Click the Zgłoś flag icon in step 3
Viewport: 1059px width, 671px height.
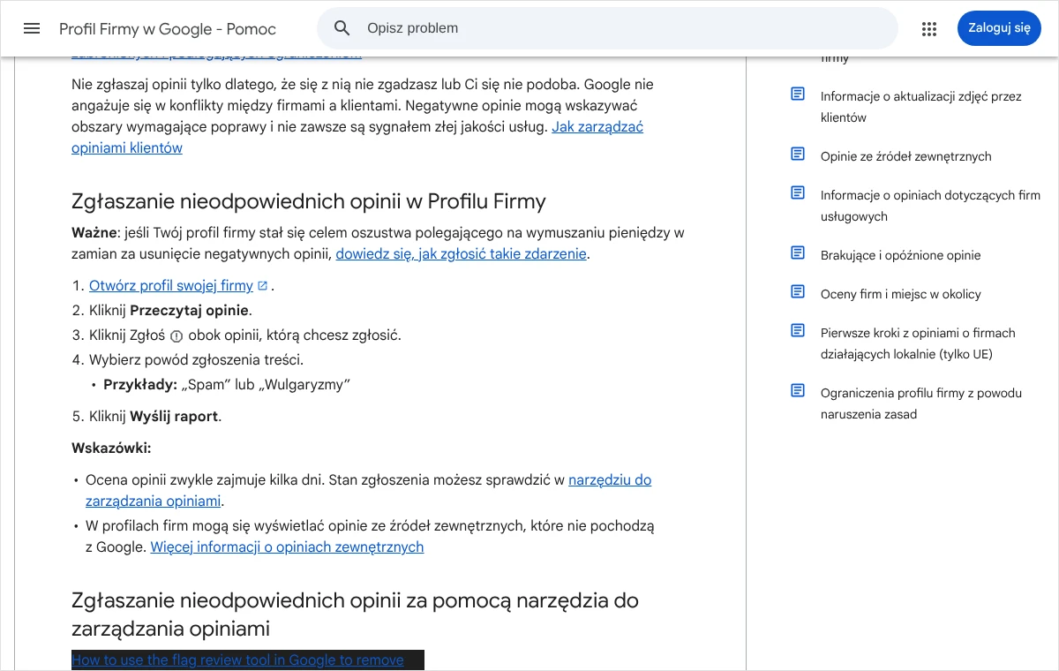(x=176, y=336)
